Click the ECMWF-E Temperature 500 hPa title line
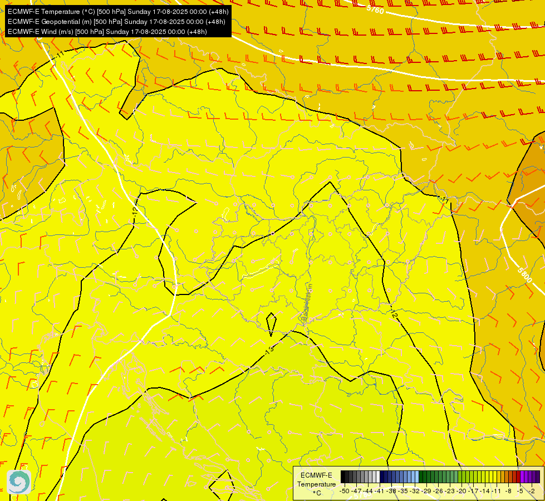545x501 pixels. coord(118,12)
